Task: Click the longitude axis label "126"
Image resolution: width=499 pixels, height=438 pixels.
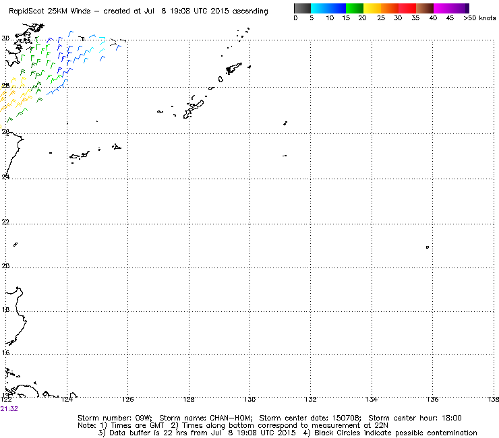Action: tap(128, 400)
